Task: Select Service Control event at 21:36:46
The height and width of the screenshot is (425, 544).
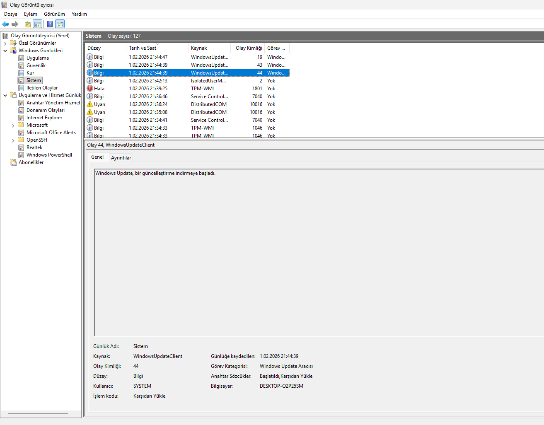Action: [187, 96]
